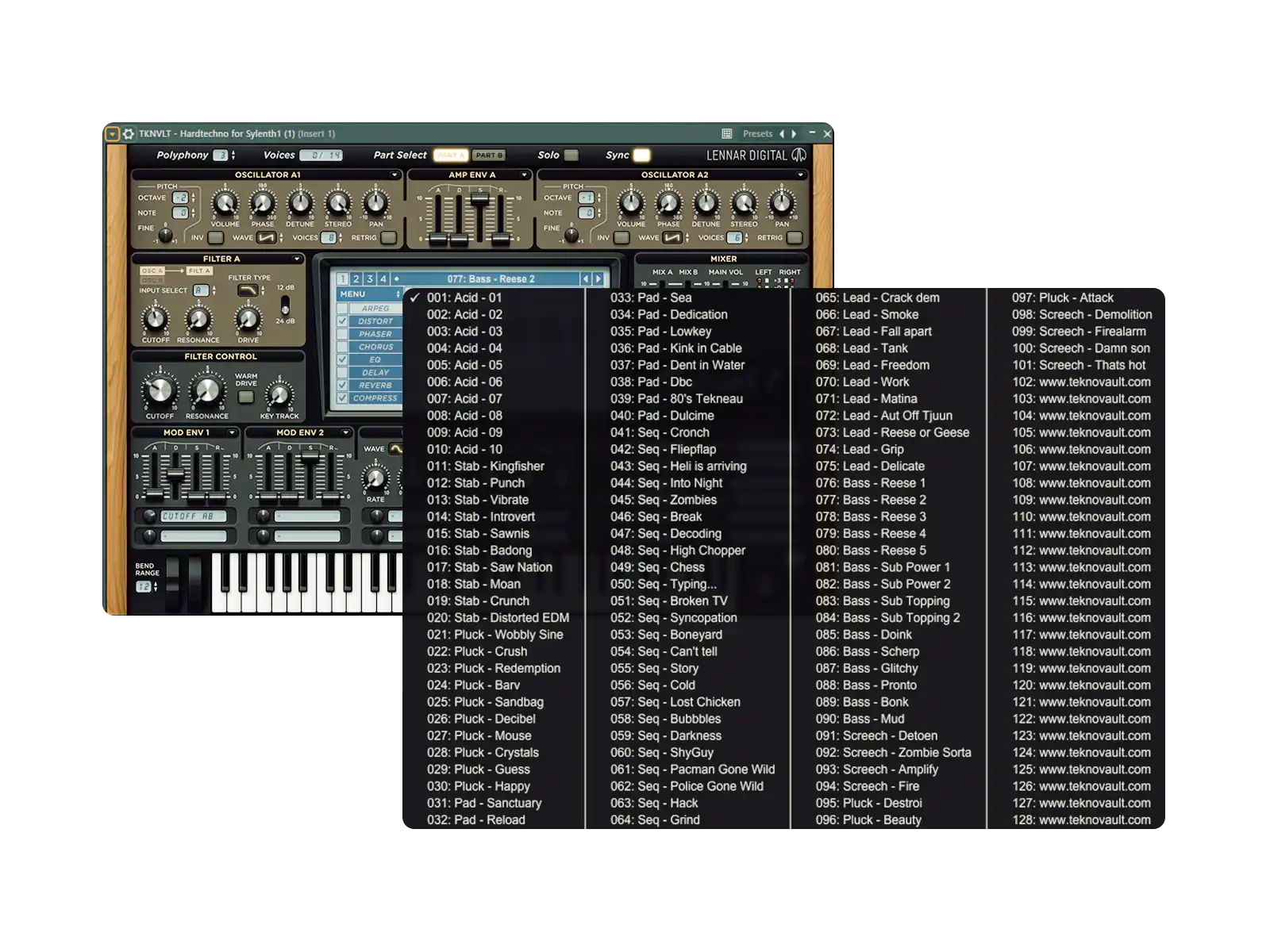Click the plugin options arrow in title bar
The image size is (1270, 952).
click(x=113, y=134)
